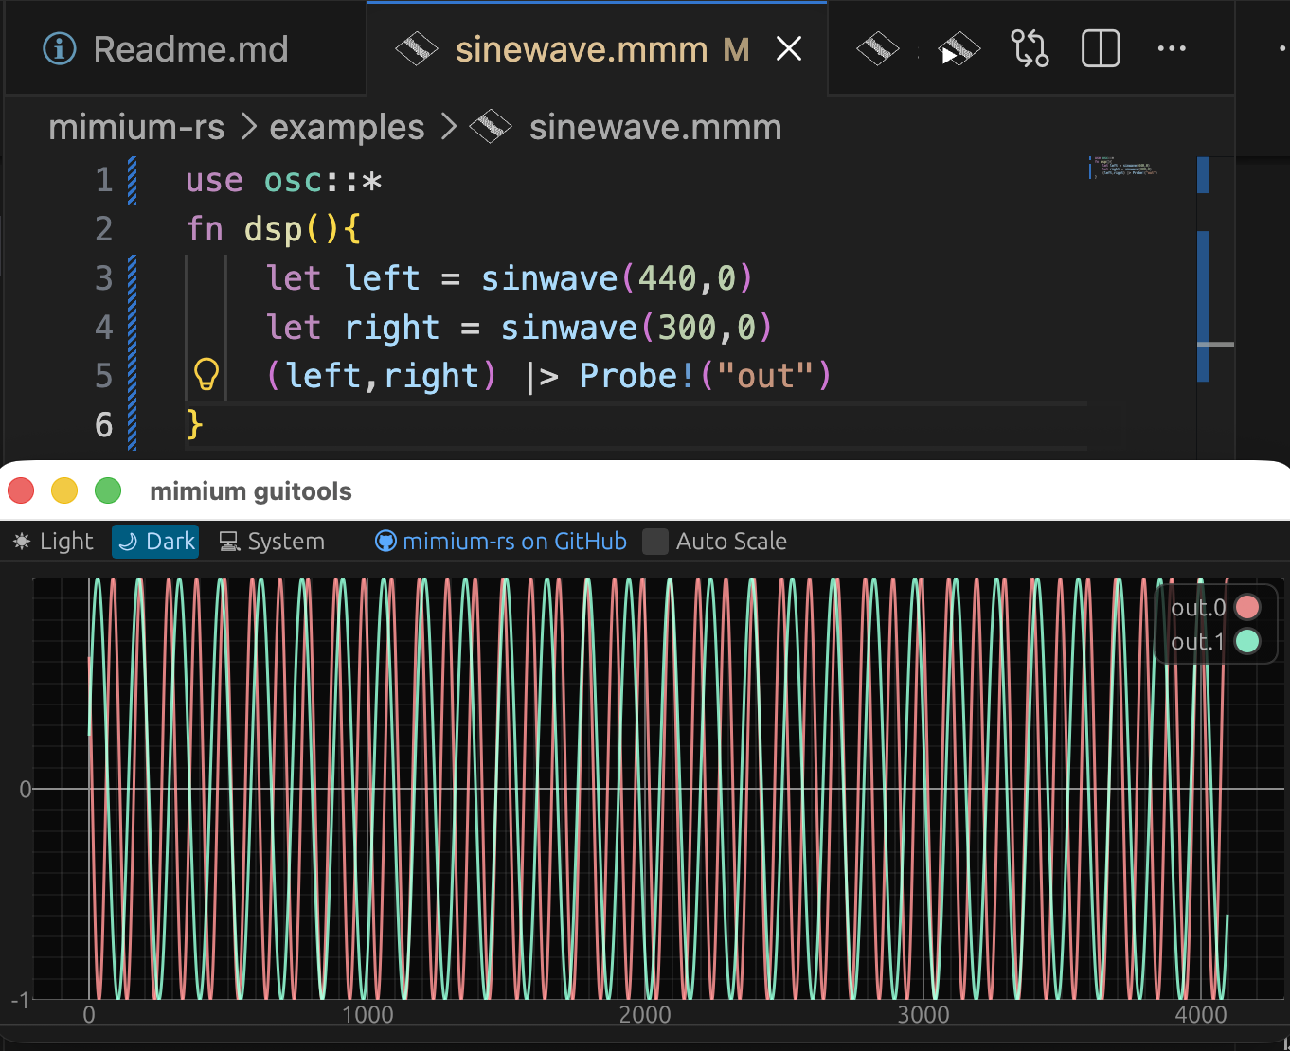Viewport: 1290px width, 1051px height.
Task: Click the plain mimium logo toolbar icon
Action: pos(877,48)
